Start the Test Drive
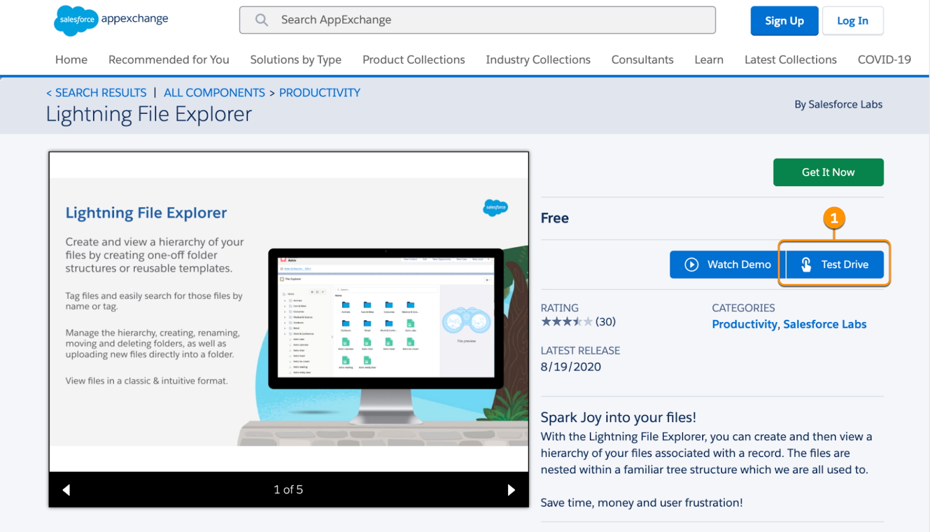The width and height of the screenshot is (930, 532). tap(835, 265)
